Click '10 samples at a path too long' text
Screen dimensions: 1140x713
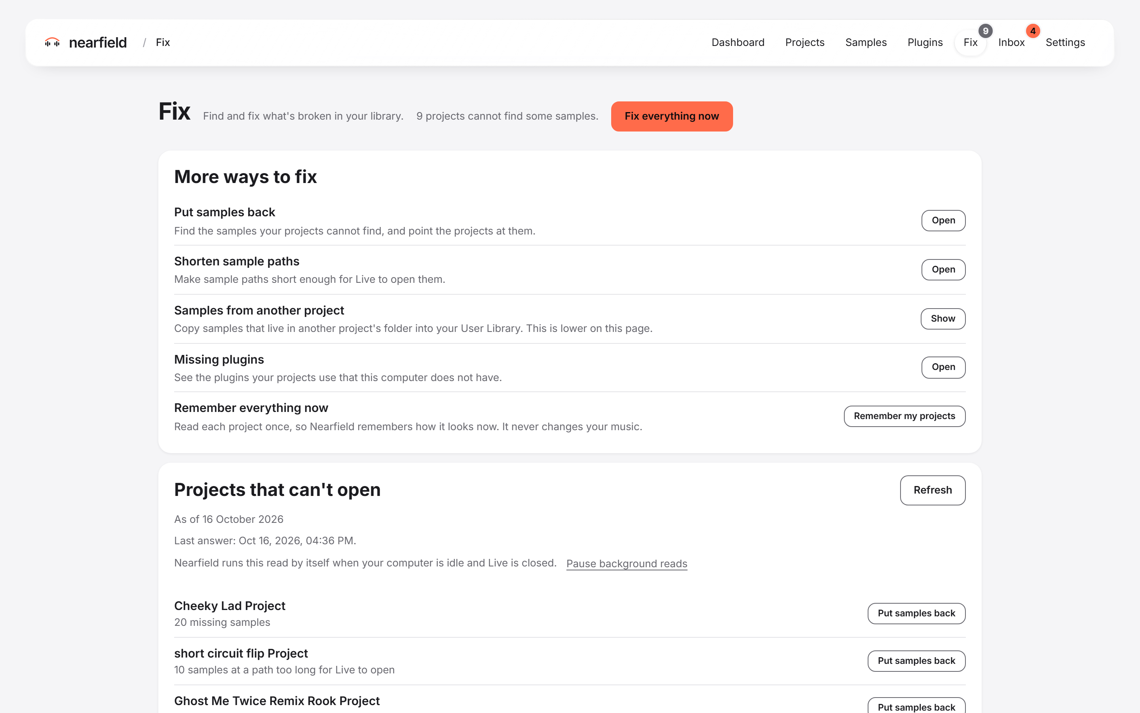coord(284,670)
